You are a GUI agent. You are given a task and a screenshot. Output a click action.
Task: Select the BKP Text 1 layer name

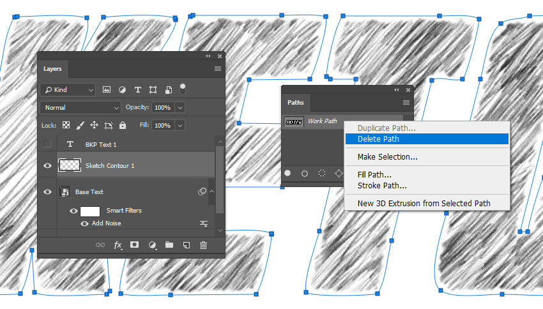pyautogui.click(x=101, y=145)
